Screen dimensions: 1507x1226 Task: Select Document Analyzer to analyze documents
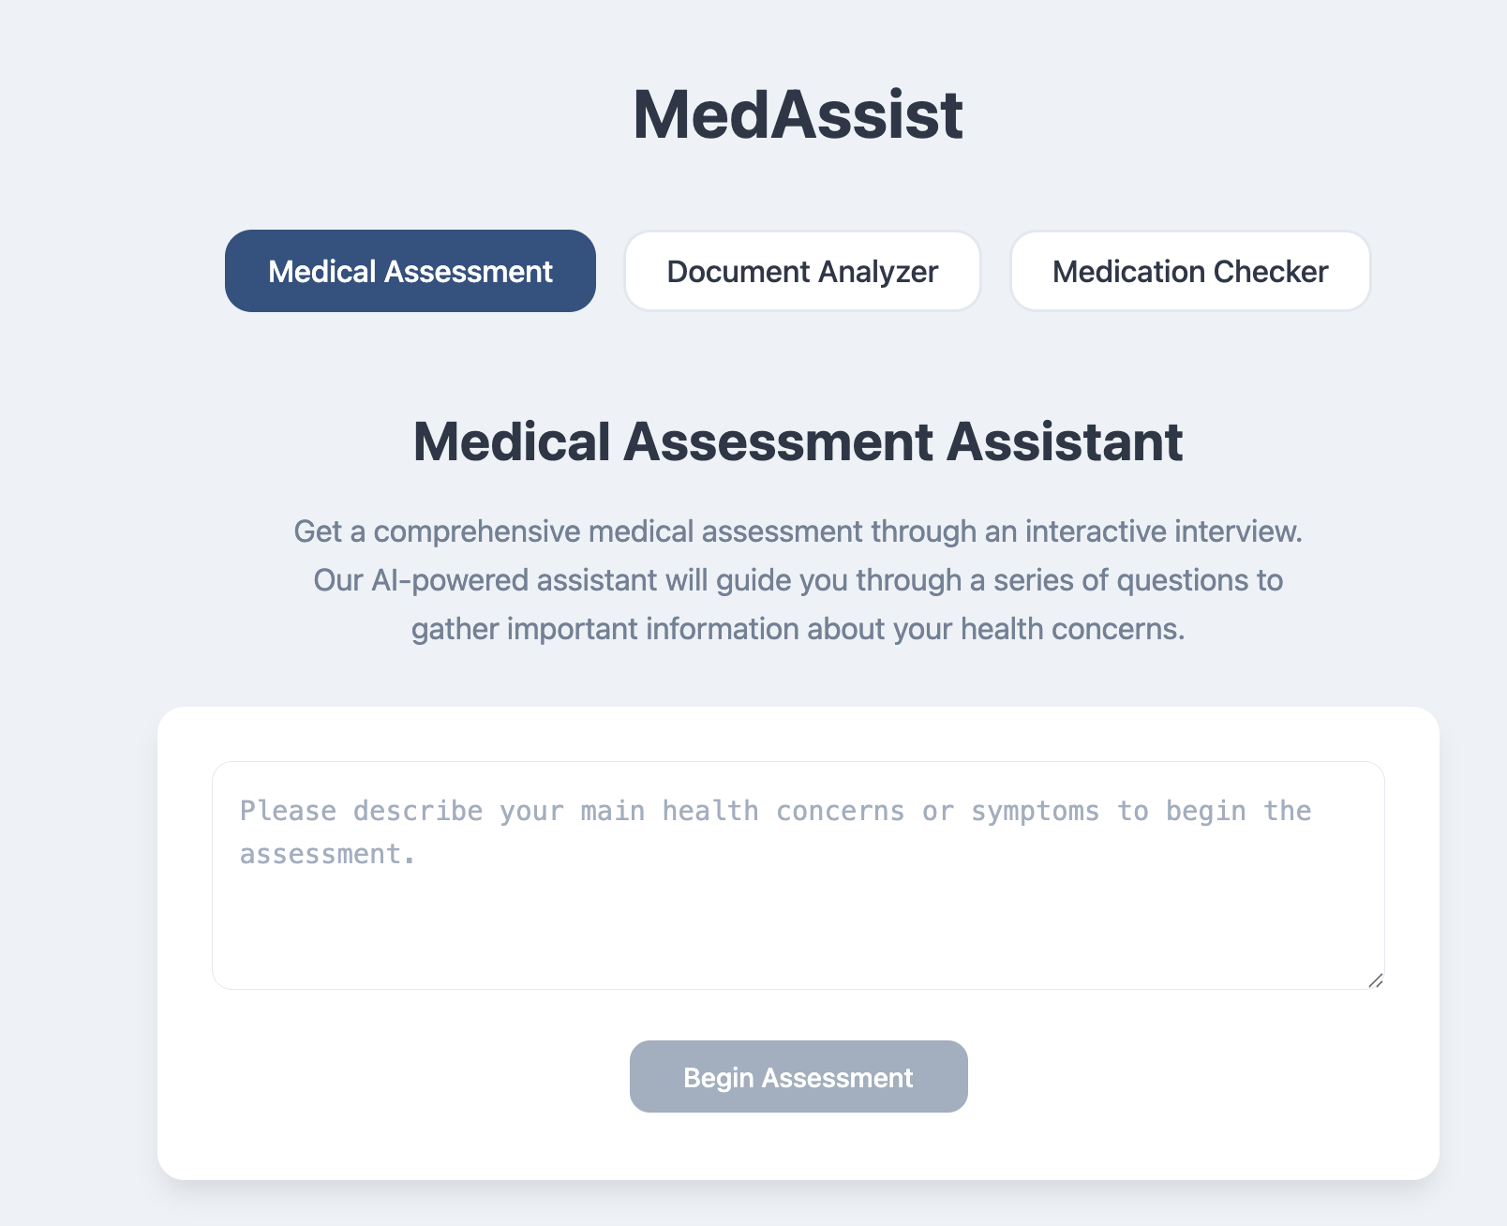[x=801, y=270]
